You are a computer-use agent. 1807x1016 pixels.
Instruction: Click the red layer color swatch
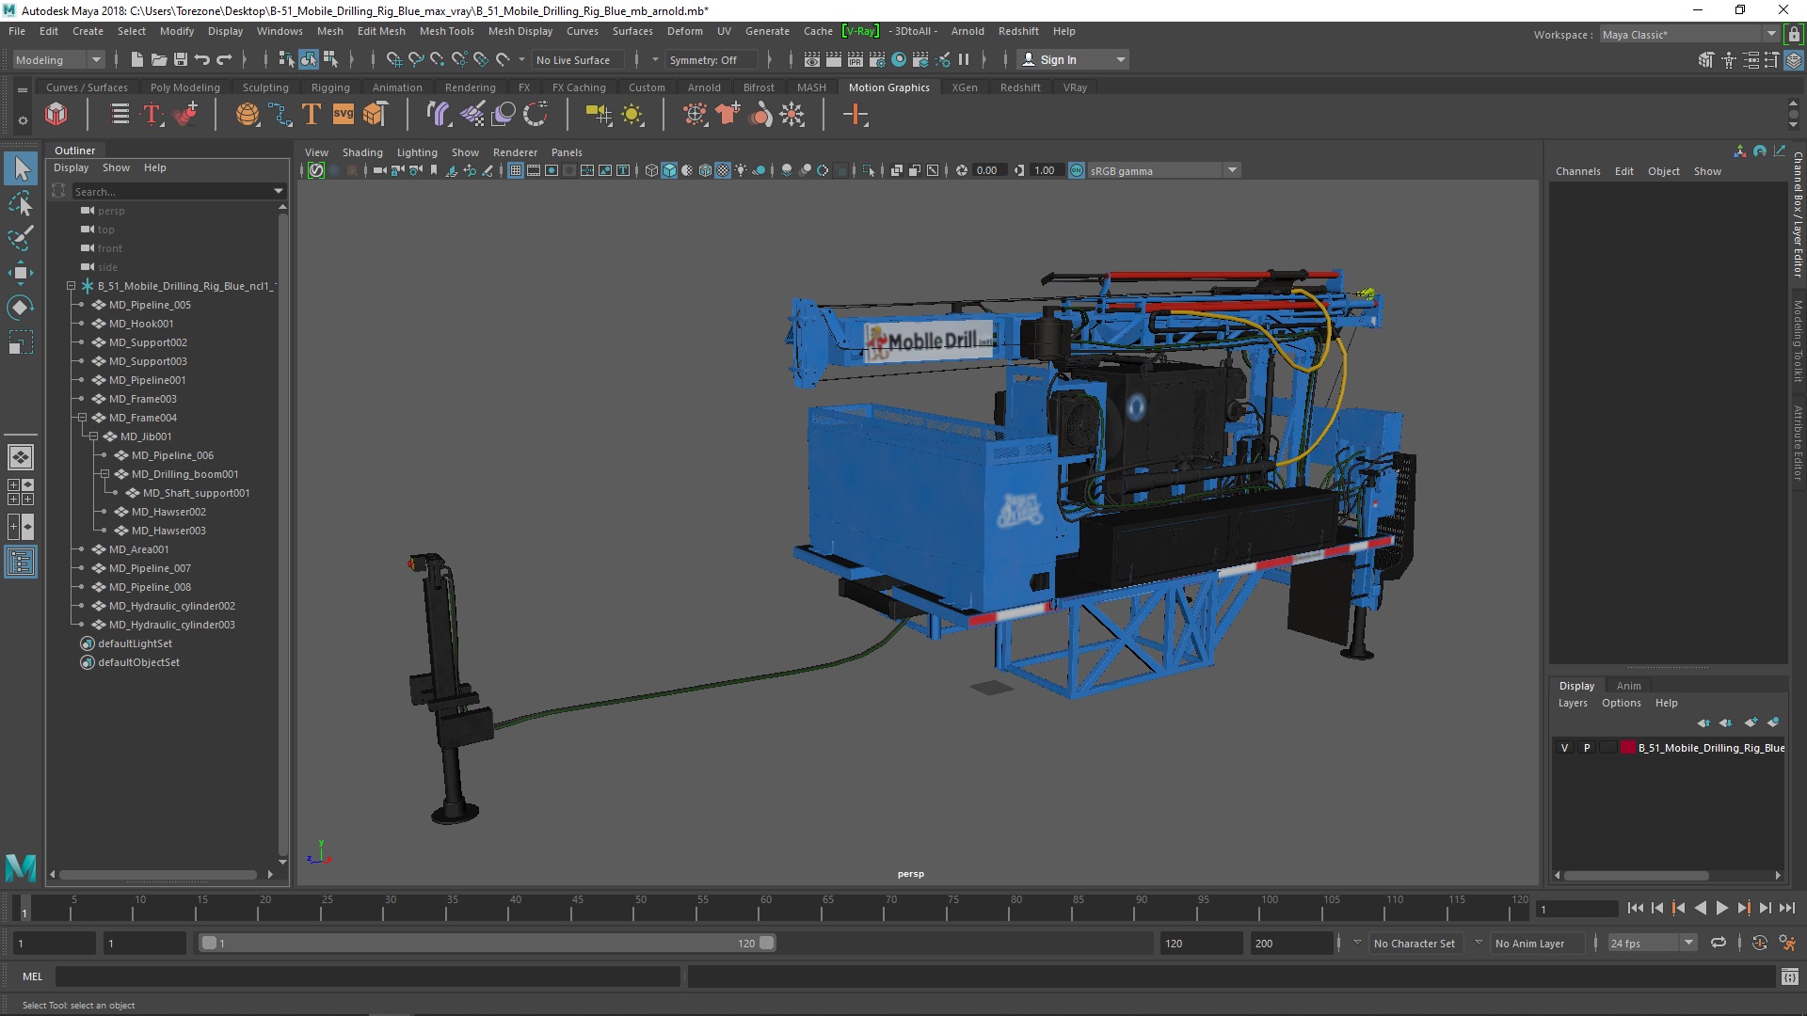(x=1627, y=748)
